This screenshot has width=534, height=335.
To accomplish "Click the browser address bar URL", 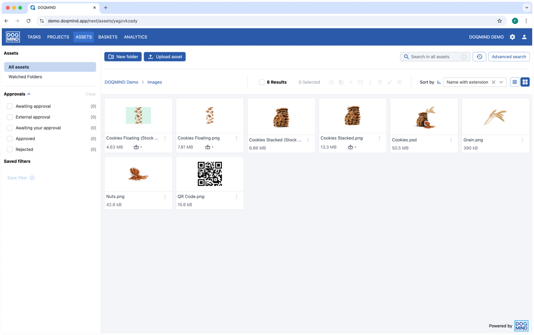I will (93, 21).
